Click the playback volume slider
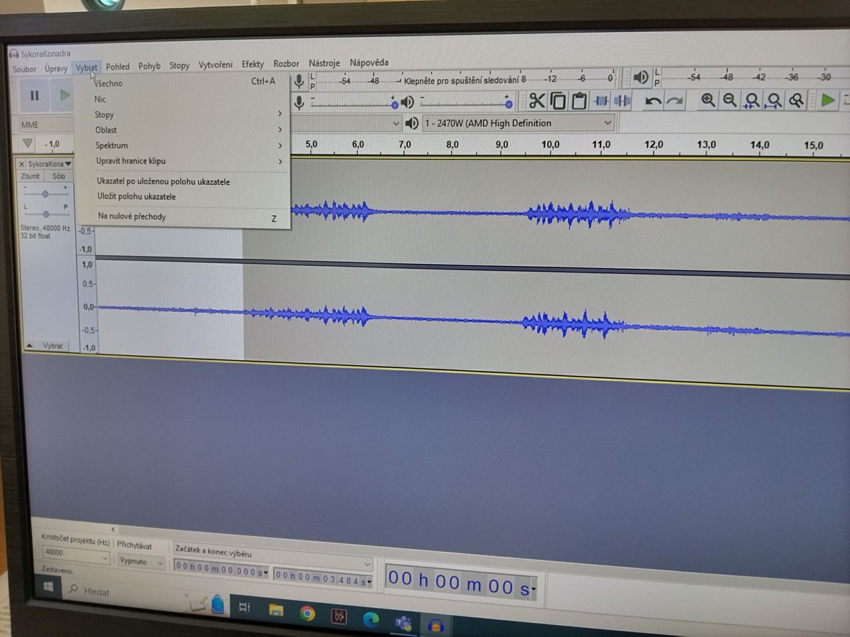 pos(466,104)
